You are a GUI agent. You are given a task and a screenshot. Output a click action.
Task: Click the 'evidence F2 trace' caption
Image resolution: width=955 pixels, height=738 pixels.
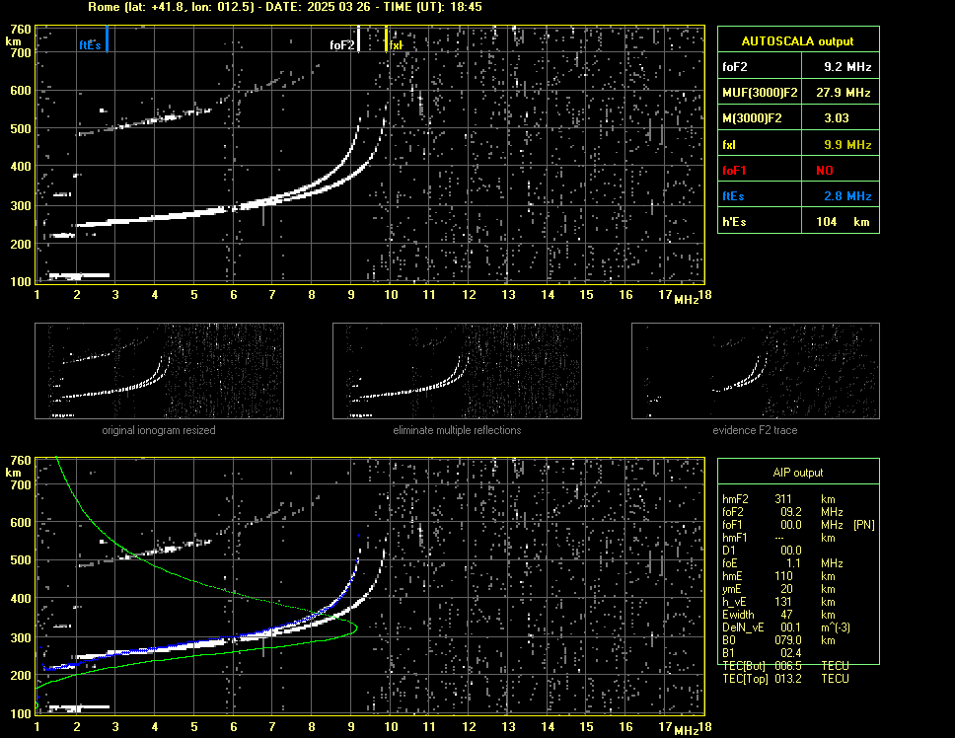pos(756,430)
